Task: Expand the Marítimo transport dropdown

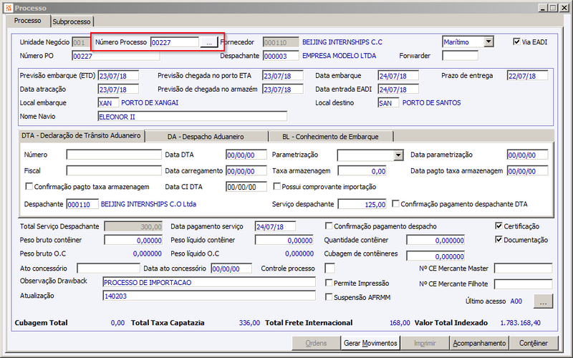Action: pos(488,42)
